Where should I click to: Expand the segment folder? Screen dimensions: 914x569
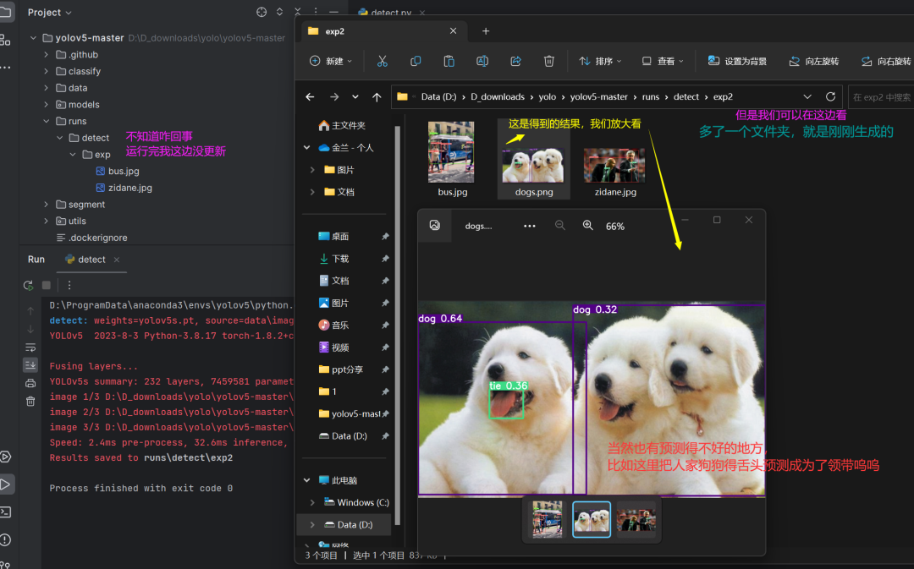coord(46,205)
